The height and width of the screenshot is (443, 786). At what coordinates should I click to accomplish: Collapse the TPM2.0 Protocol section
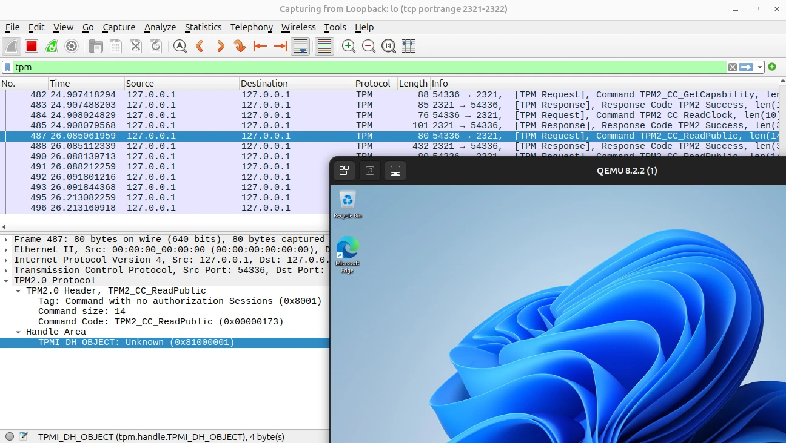[6, 281]
